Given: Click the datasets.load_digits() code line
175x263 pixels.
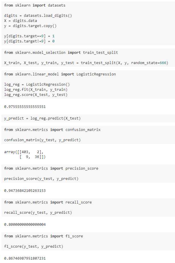Looking at the screenshot, I should [38, 15].
